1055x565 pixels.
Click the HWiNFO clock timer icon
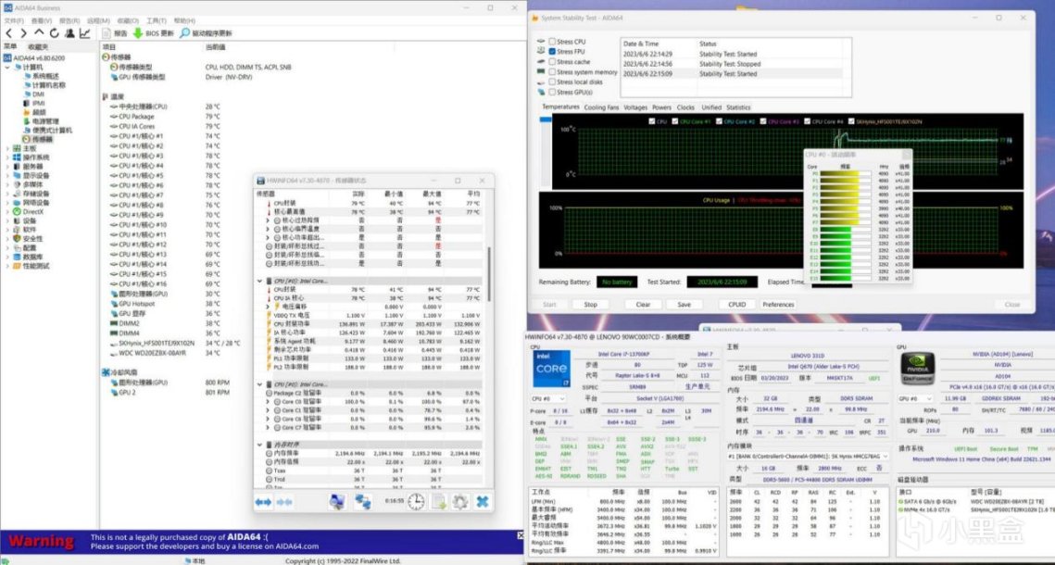click(x=416, y=502)
